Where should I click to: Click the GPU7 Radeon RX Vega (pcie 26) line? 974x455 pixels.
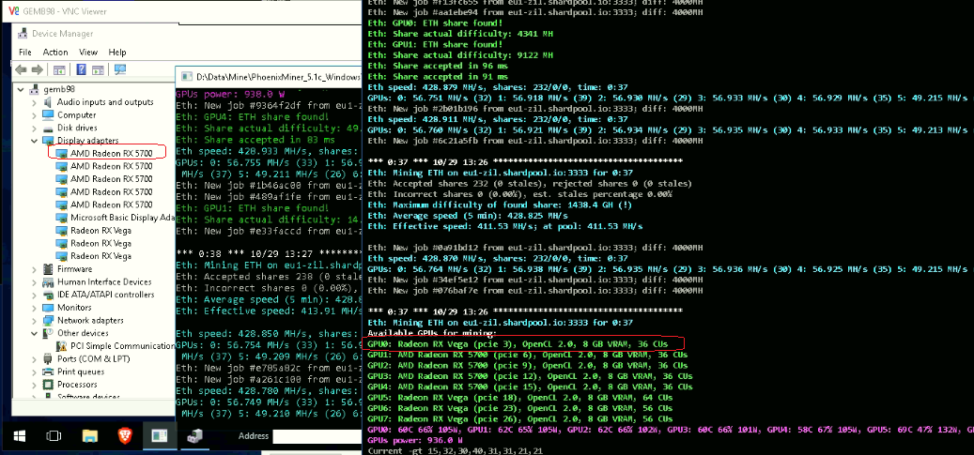pyautogui.click(x=520, y=419)
